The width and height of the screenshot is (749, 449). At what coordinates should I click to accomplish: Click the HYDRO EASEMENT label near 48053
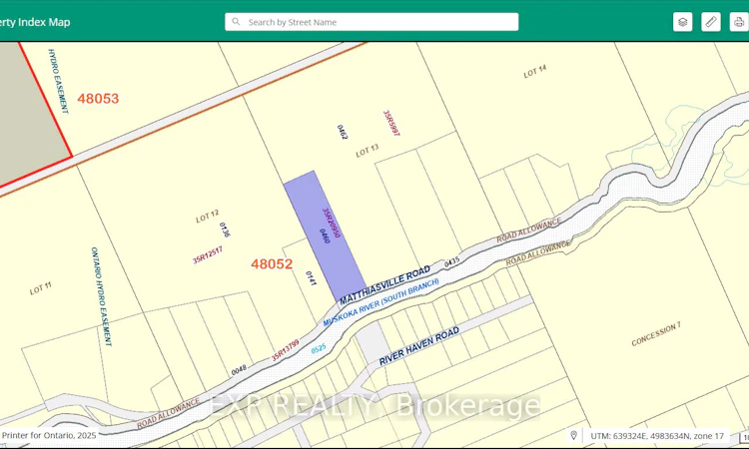58,81
